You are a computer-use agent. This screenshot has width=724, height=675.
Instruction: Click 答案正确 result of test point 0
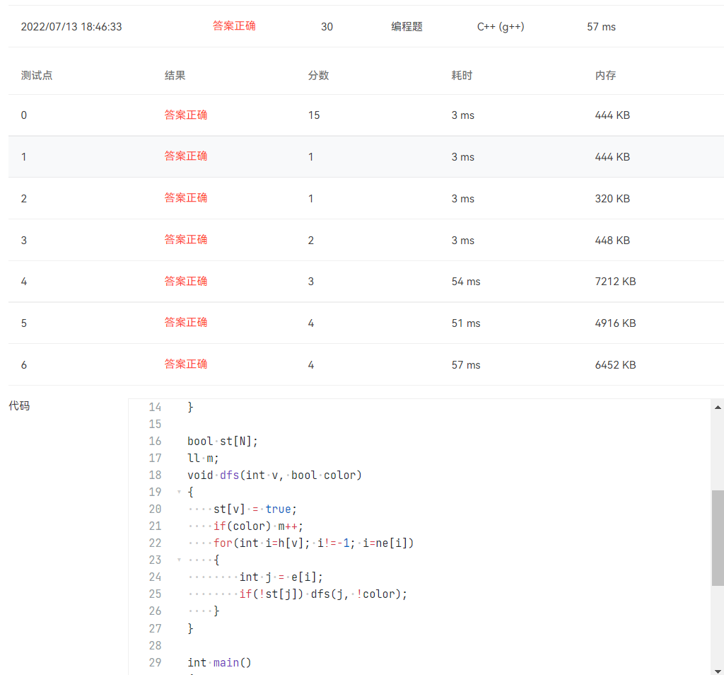point(186,115)
